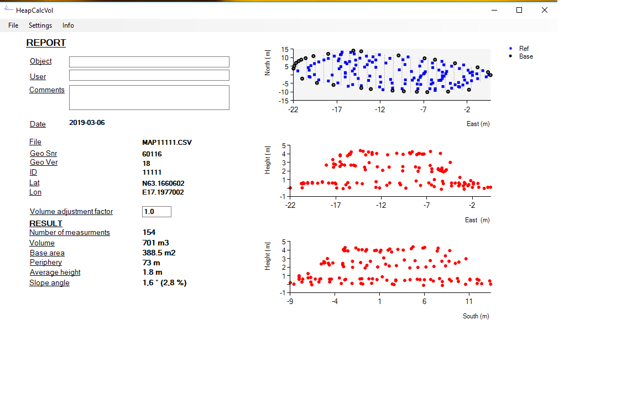Click the Geo Snr value 60116
The height and width of the screenshot is (398, 637).
(x=152, y=154)
